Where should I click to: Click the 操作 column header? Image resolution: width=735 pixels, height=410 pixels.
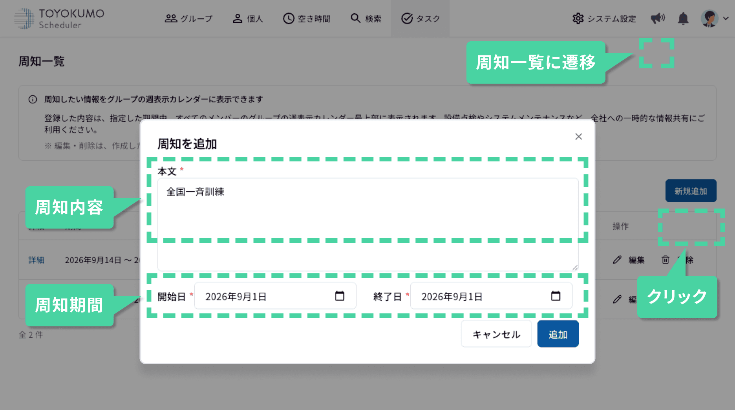click(620, 226)
